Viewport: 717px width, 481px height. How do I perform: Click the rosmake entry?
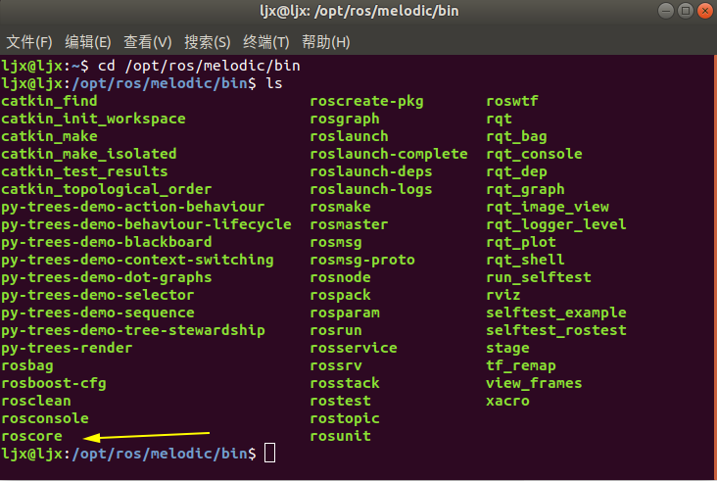coord(340,207)
